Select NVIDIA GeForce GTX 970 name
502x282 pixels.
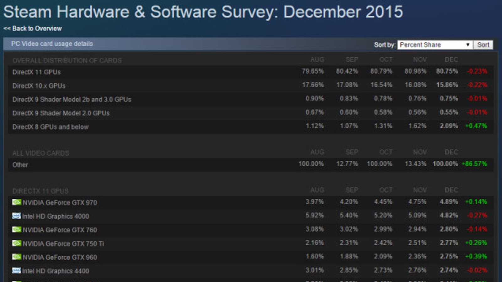click(60, 203)
